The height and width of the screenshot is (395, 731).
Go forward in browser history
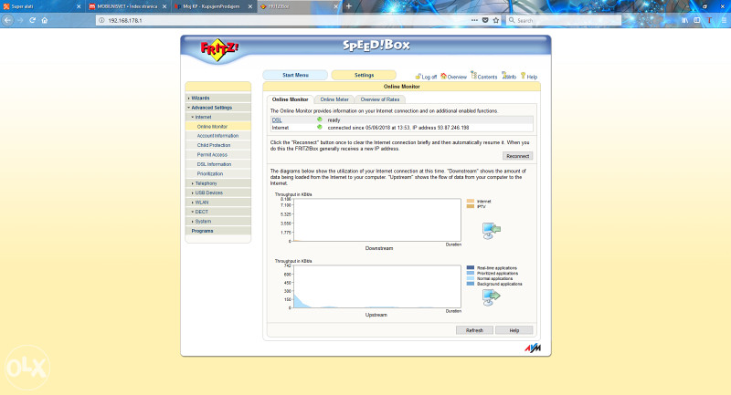pyautogui.click(x=20, y=20)
